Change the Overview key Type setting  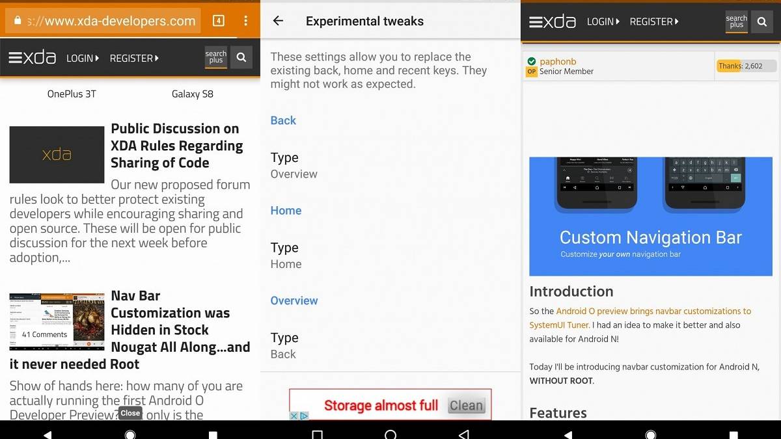[x=390, y=345]
